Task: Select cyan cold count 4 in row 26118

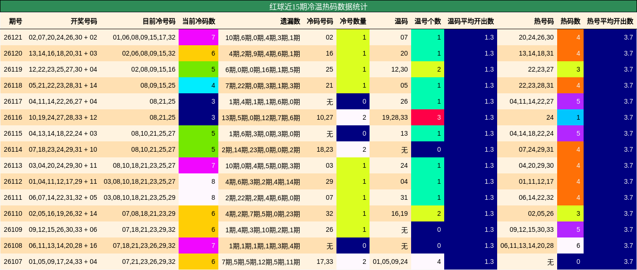Action: tap(198, 85)
